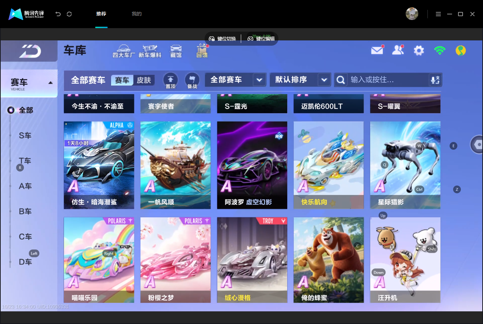Click the search magnifier icon
Image resolution: width=483 pixels, height=324 pixels.
[340, 80]
